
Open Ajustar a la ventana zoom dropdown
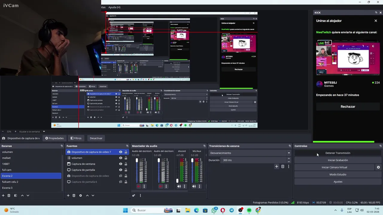click(44, 131)
